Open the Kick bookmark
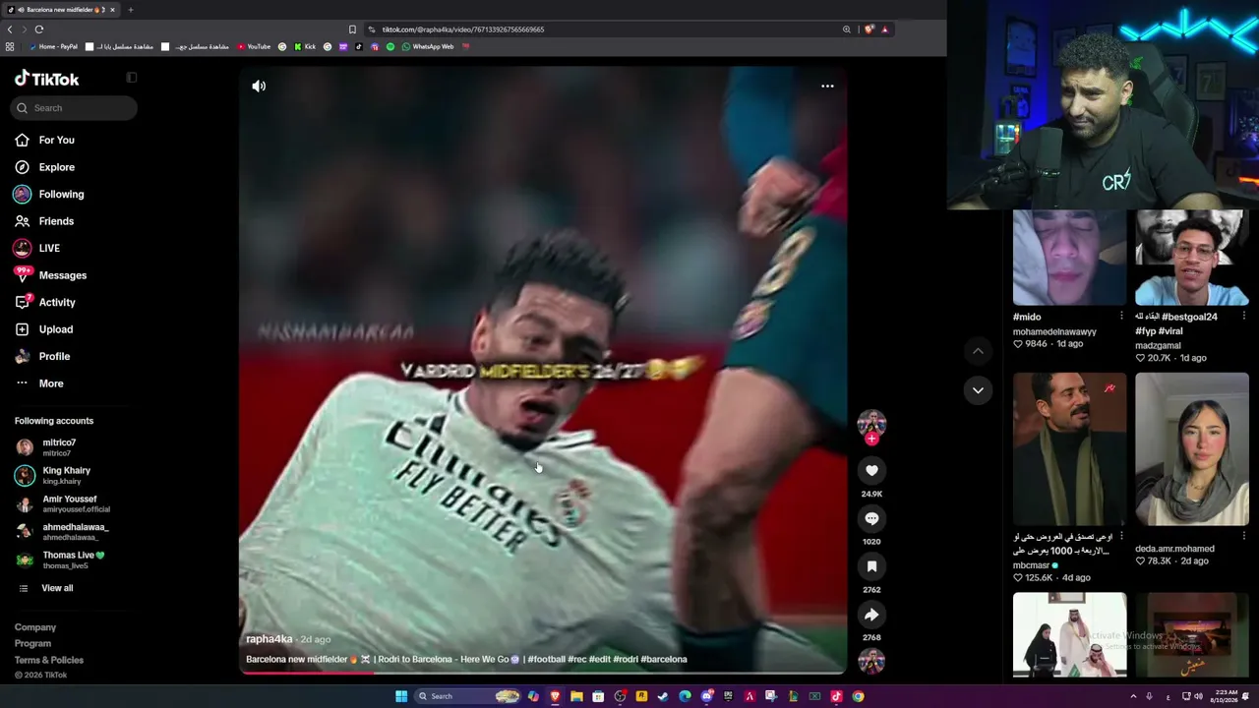This screenshot has width=1259, height=708. (x=305, y=46)
